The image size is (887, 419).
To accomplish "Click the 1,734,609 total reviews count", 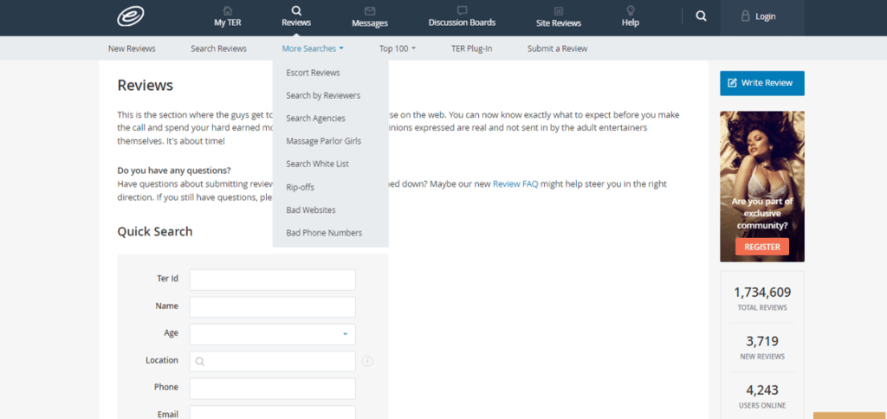I will coord(762,293).
